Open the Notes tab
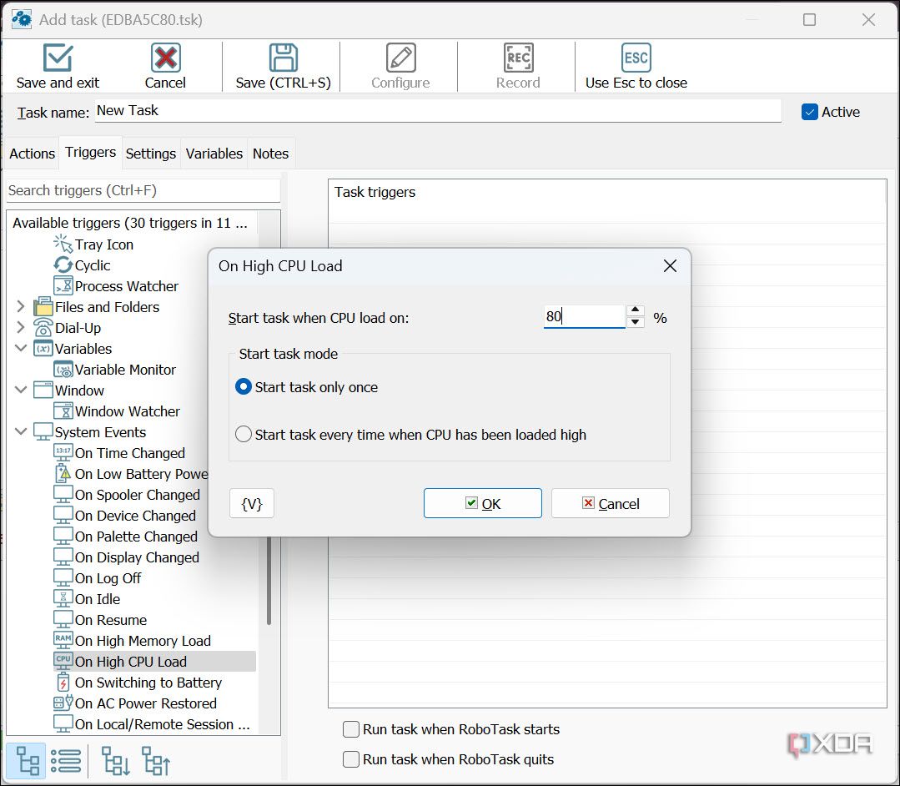 click(270, 154)
